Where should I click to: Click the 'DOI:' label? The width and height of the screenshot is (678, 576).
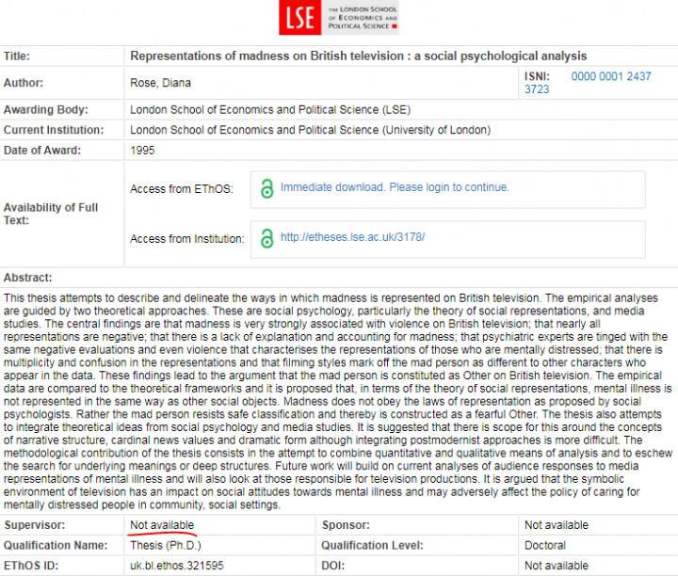click(x=333, y=566)
